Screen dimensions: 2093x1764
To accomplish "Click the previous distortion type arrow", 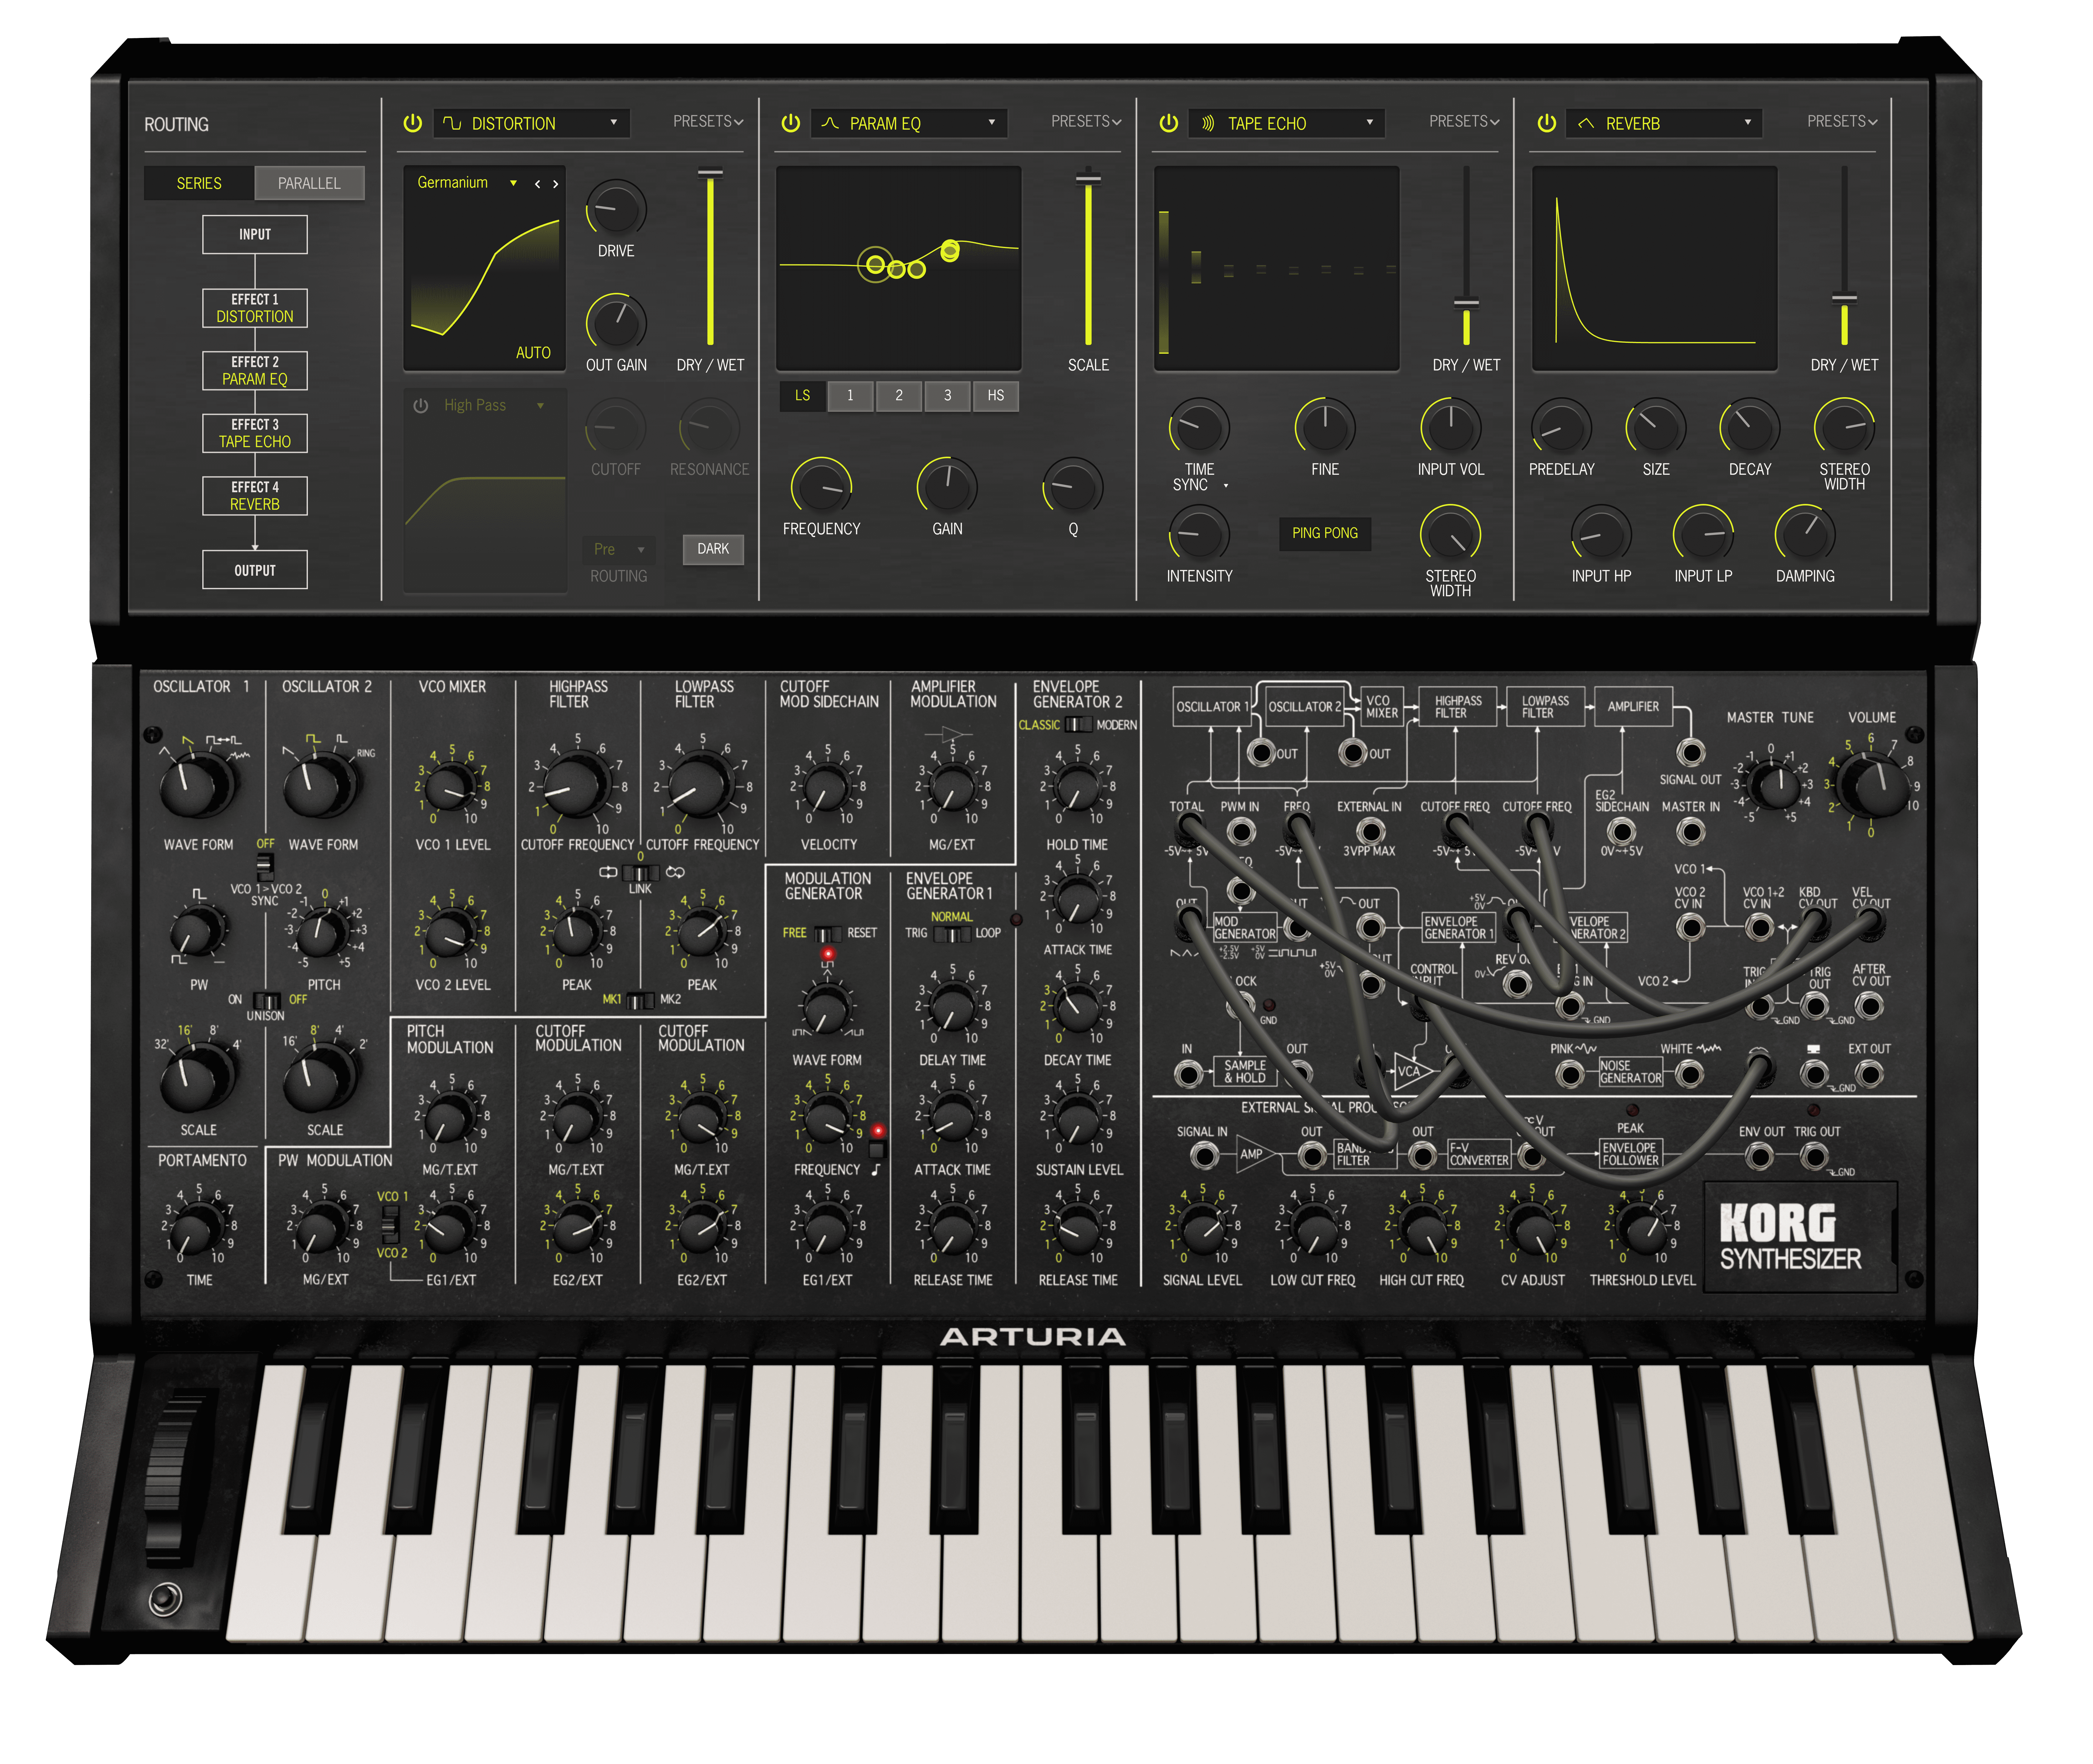I will [x=537, y=184].
